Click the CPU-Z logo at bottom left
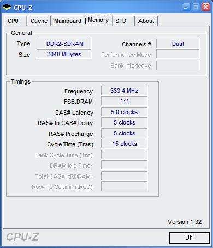The height and width of the screenshot is (248, 213). click(22, 237)
